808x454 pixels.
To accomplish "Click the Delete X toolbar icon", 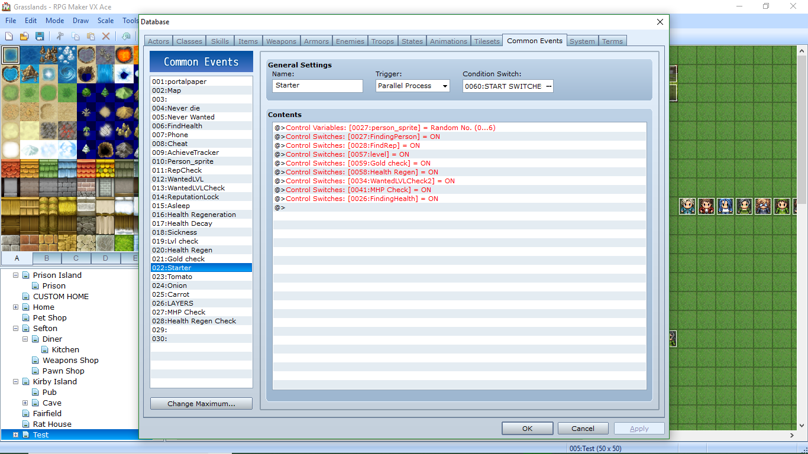I will click(x=106, y=36).
